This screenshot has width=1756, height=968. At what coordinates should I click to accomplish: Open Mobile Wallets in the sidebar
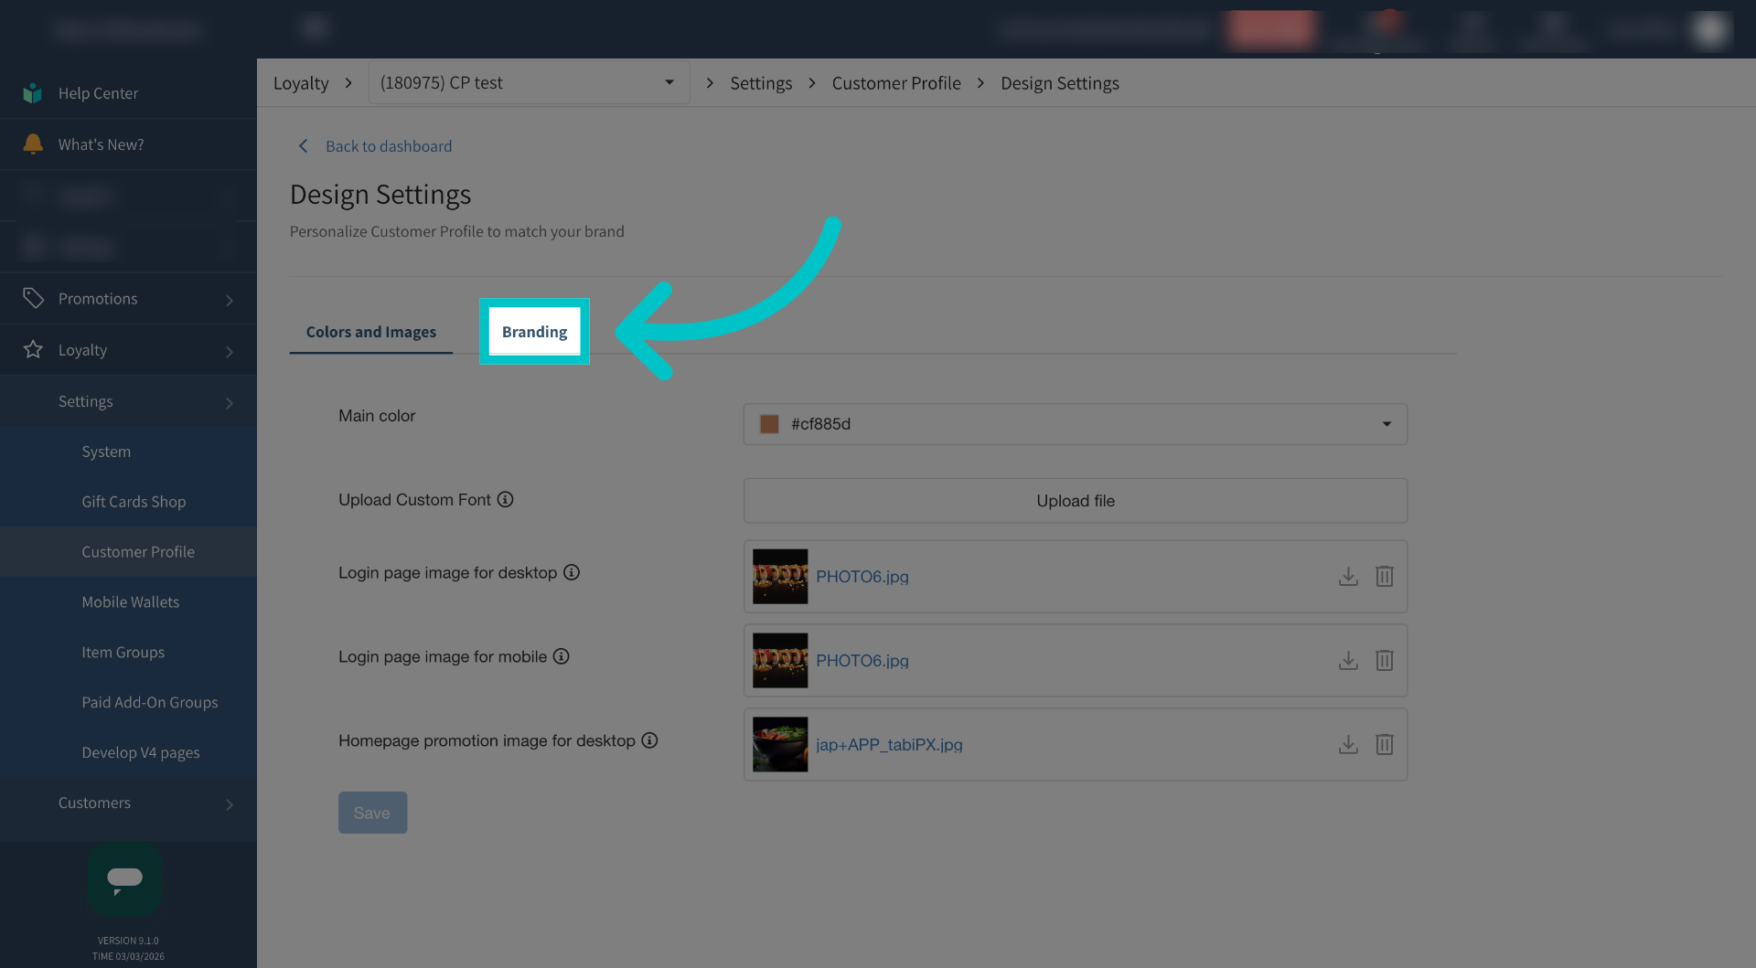130,602
